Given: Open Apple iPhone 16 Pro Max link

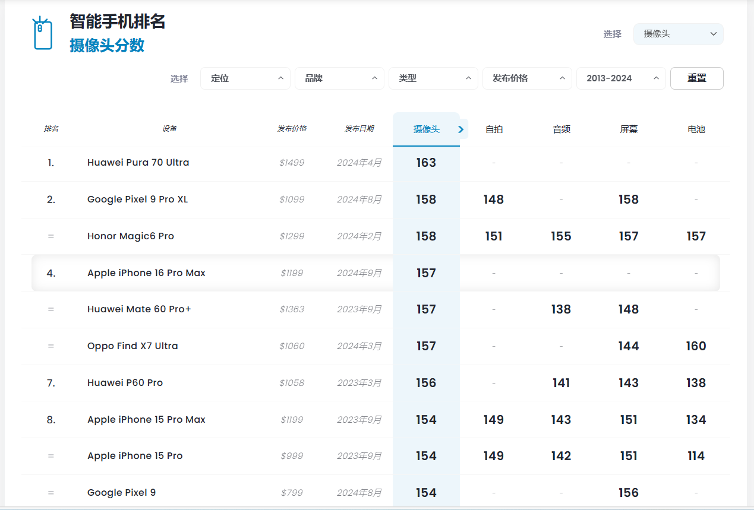Looking at the screenshot, I should pyautogui.click(x=146, y=273).
